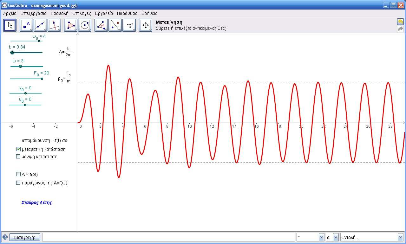Minimize the GeoGebra window
Image resolution: width=406 pixels, height=244 pixels.
[x=386, y=5]
